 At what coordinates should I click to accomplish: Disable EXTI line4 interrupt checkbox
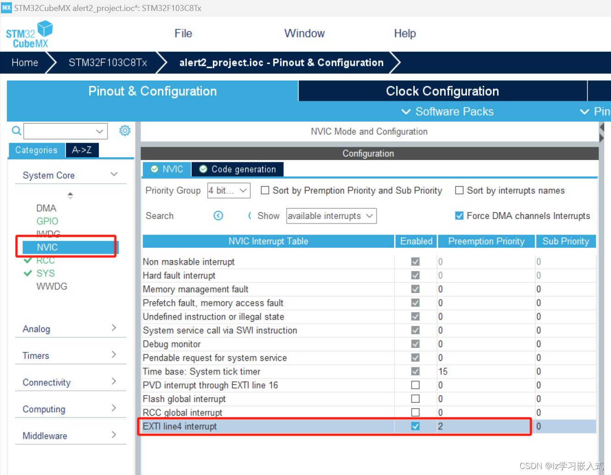[x=415, y=426]
